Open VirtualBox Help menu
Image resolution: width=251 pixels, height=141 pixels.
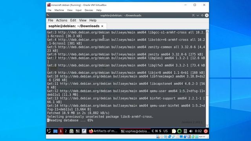(99, 10)
